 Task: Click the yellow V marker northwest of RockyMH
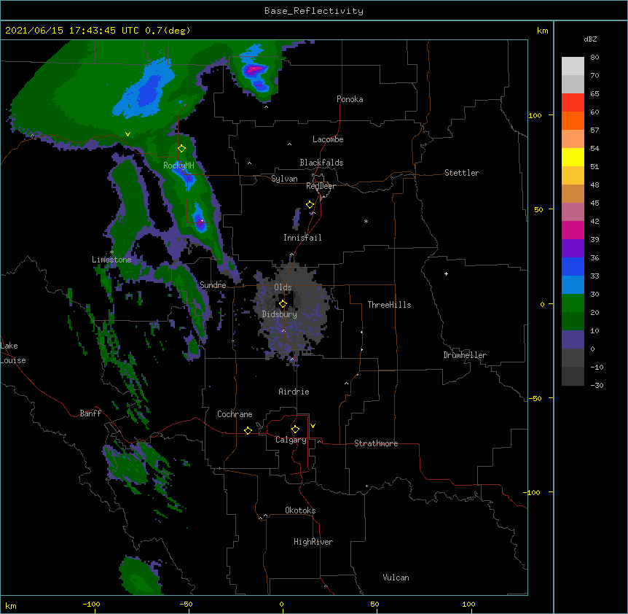[127, 134]
